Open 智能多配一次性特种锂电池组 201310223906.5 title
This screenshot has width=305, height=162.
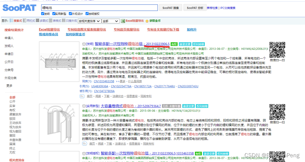pos(132,44)
